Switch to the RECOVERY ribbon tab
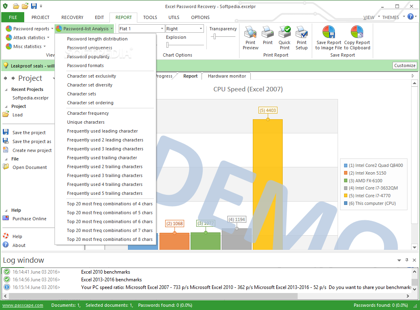Viewport: 420px width, 310px height. (x=72, y=17)
